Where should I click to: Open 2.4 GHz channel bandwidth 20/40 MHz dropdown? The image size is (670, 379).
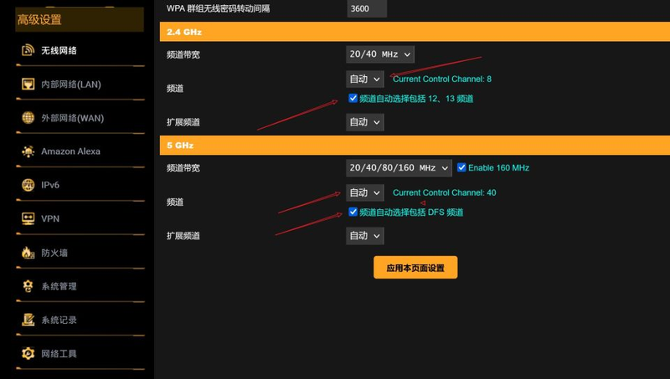coord(380,54)
